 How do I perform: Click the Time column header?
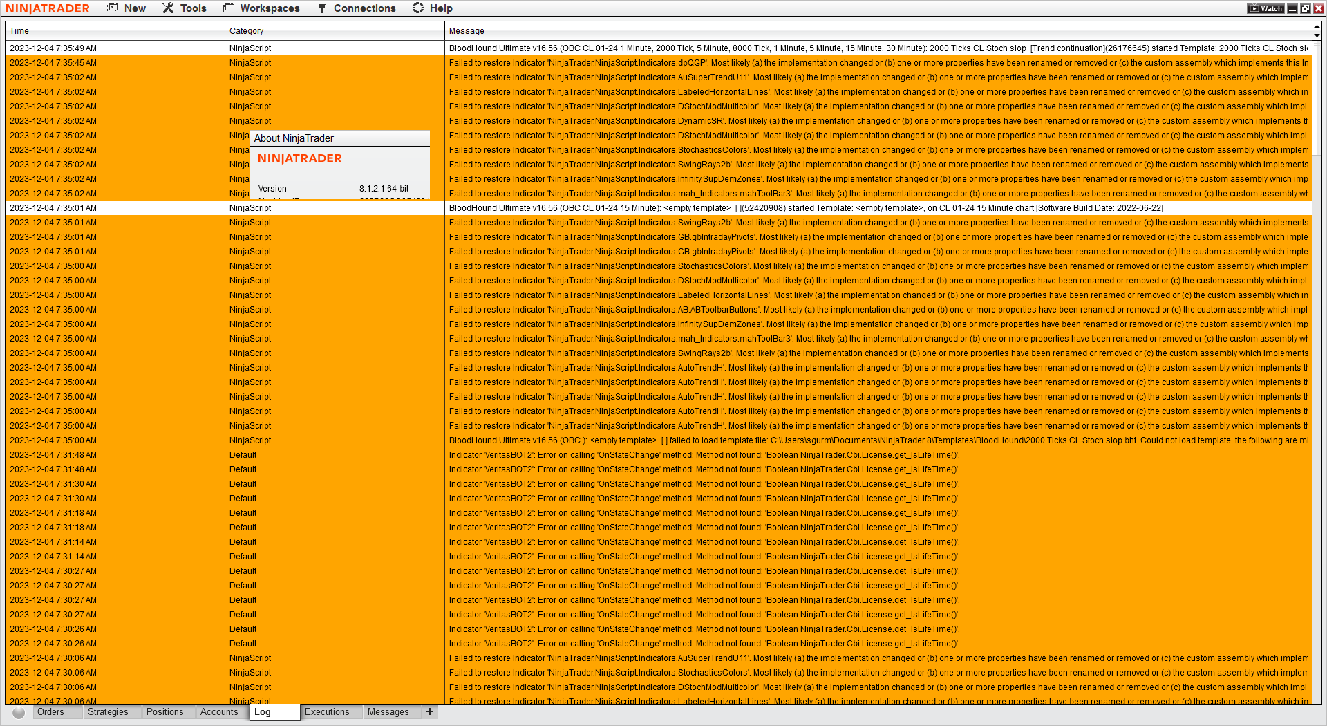pyautogui.click(x=115, y=31)
